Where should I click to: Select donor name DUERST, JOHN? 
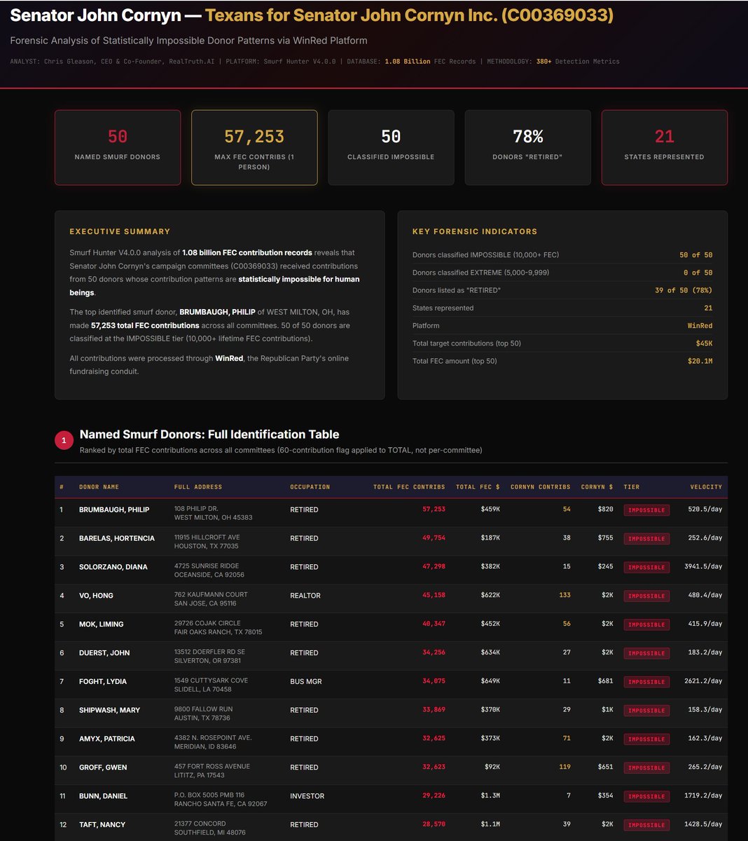tap(104, 653)
